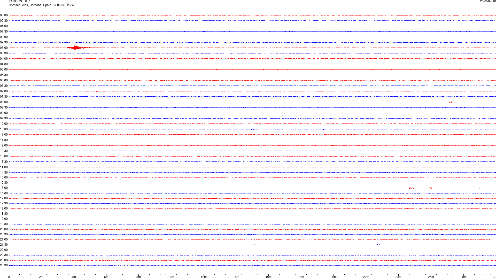Click the 28m tick label on time axis

coord(463,277)
